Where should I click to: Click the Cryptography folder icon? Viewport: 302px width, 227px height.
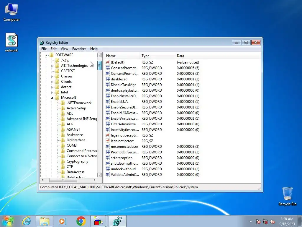pyautogui.click(x=63, y=161)
